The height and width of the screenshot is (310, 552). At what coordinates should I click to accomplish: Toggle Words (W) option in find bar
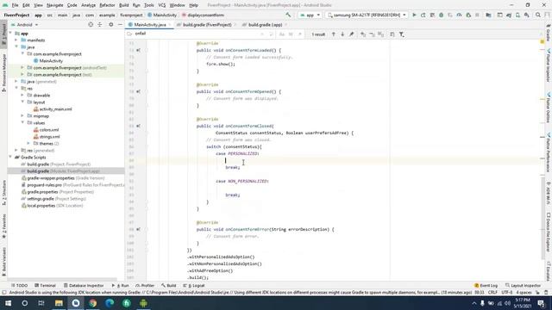[291, 34]
